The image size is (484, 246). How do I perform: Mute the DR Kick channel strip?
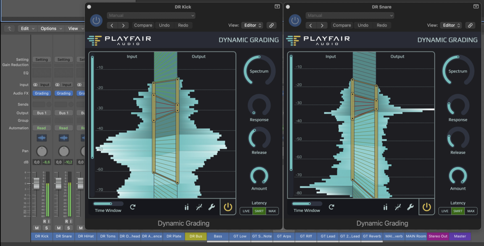click(37, 228)
